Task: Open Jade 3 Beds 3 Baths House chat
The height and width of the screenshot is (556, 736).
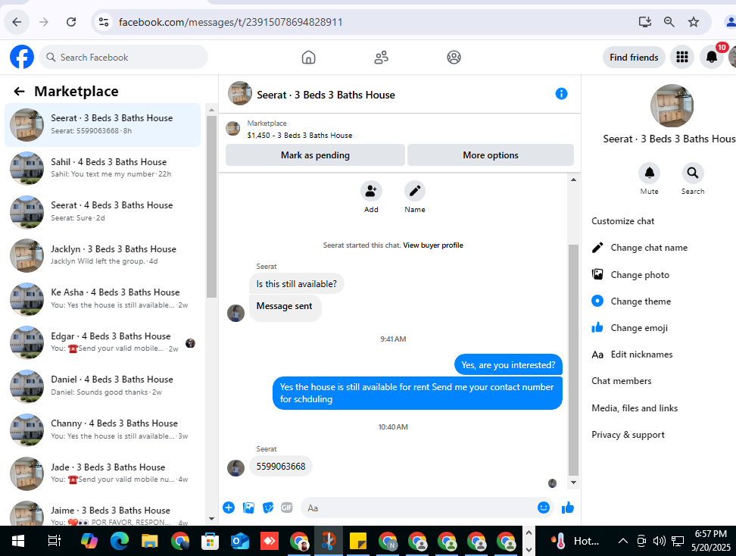Action: click(x=103, y=473)
